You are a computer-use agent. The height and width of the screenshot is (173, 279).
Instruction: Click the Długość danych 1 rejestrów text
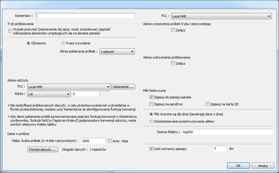[84, 150]
